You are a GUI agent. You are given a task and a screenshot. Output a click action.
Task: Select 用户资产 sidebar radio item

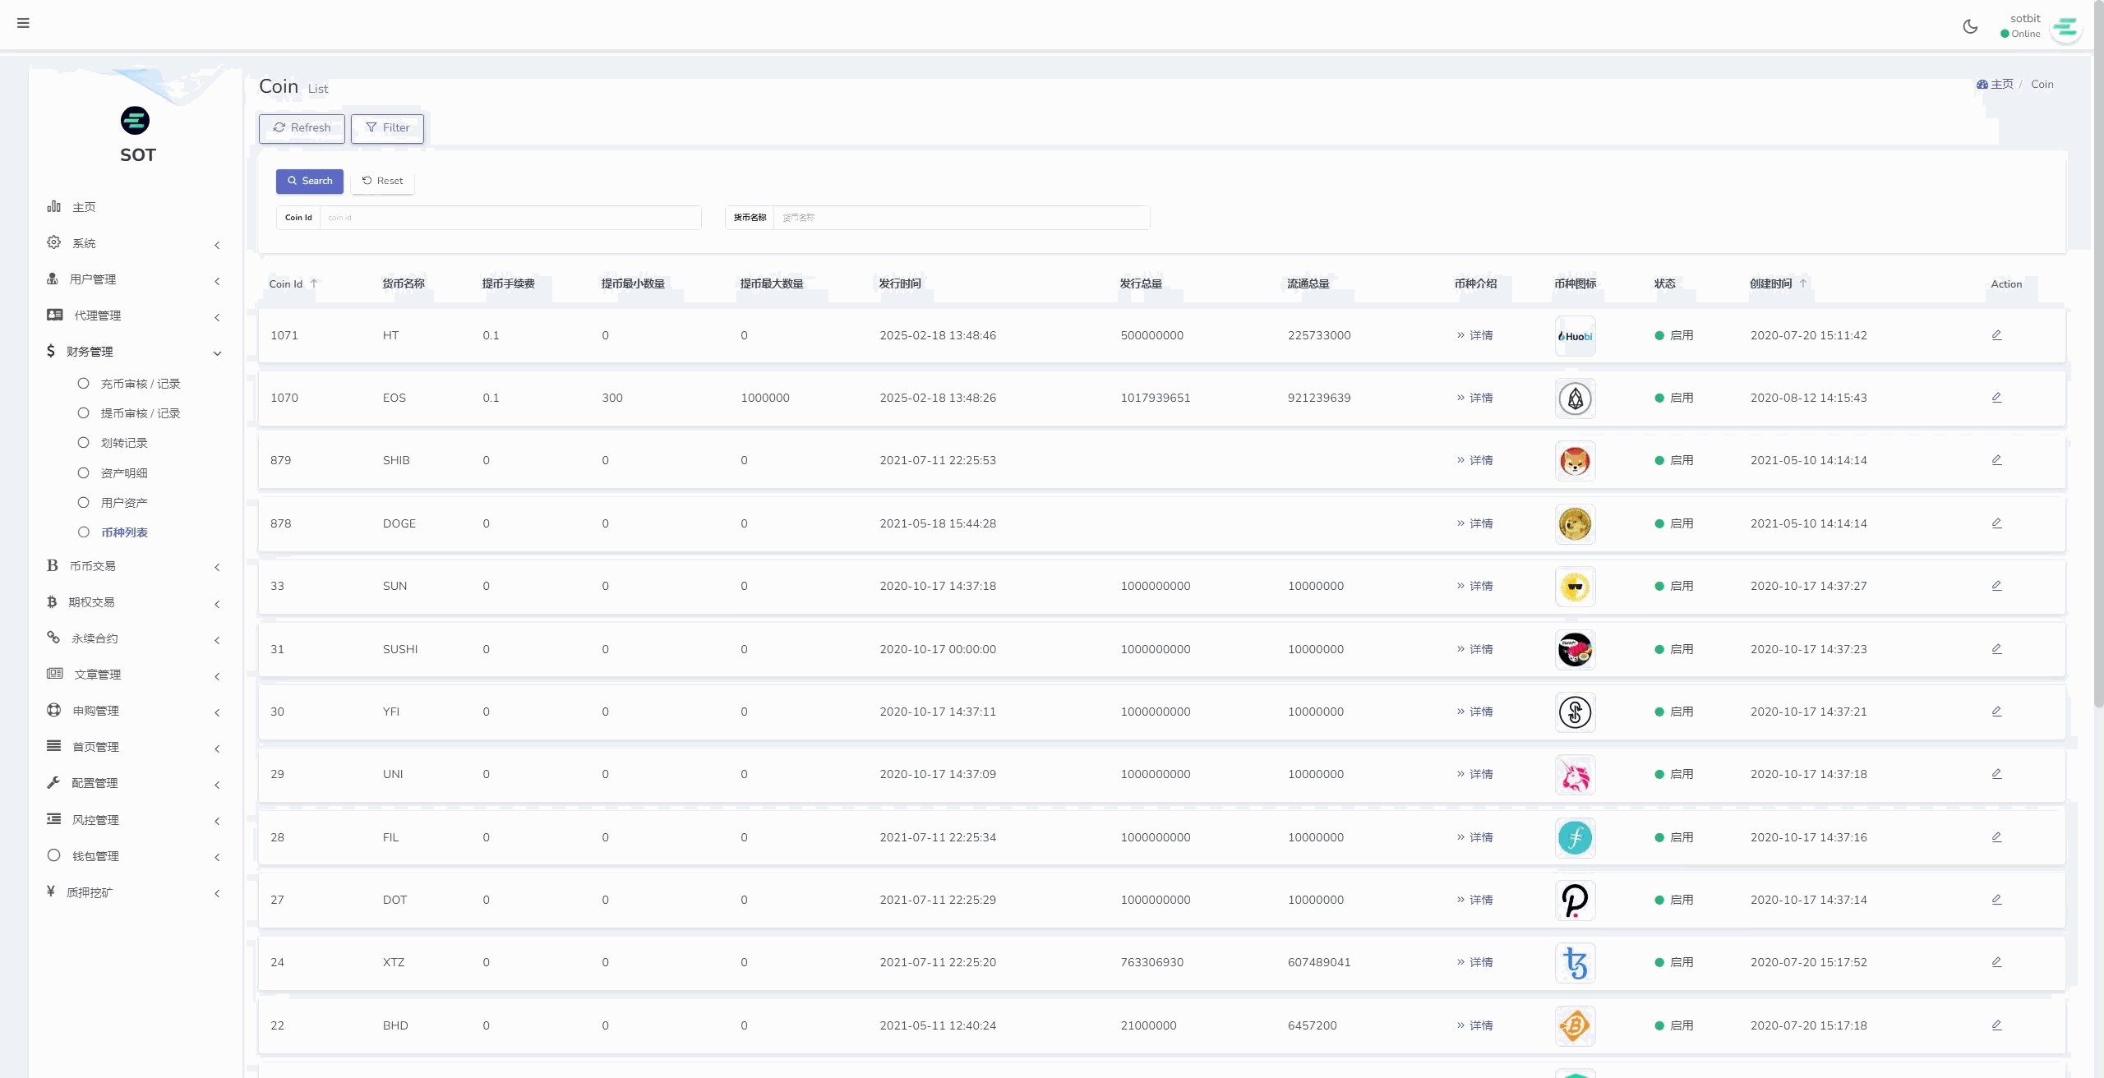(123, 503)
